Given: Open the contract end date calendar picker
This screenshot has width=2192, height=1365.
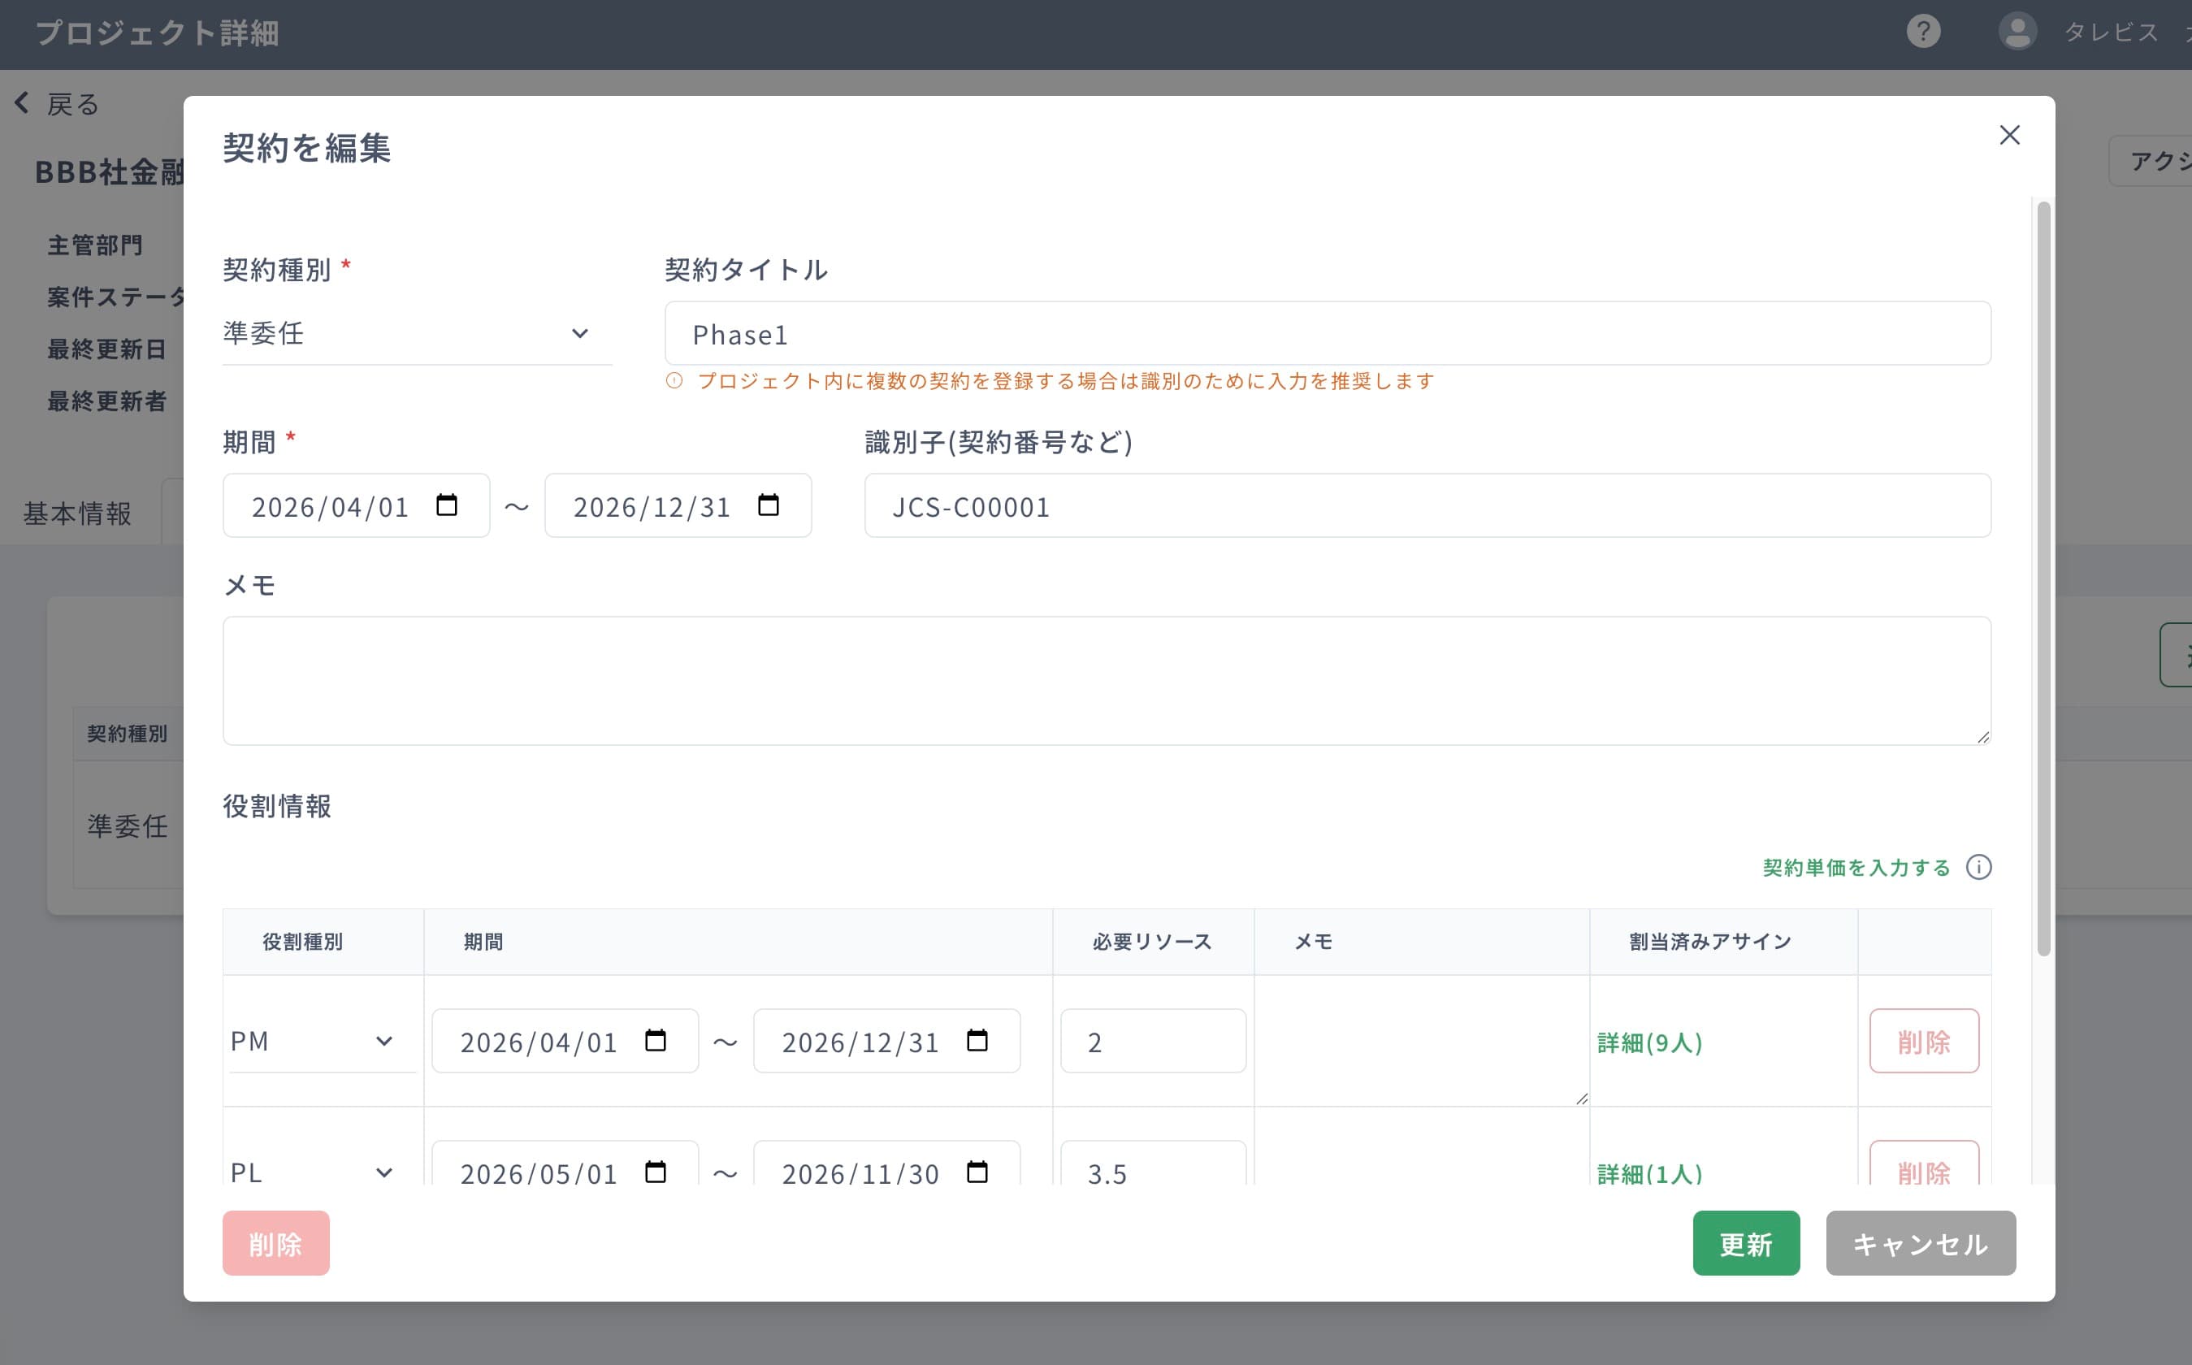Looking at the screenshot, I should [x=769, y=505].
